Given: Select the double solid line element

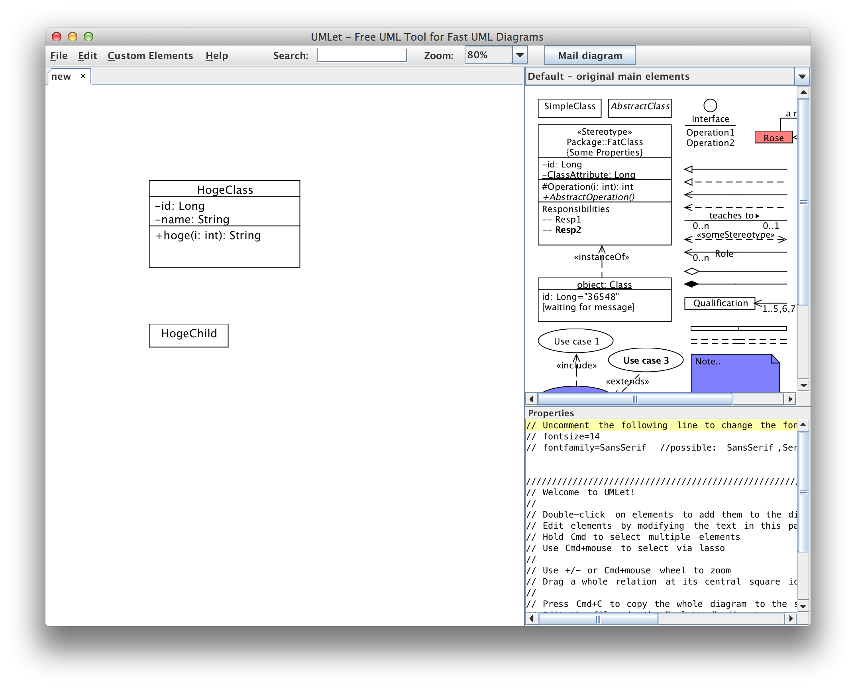Looking at the screenshot, I should click(738, 329).
